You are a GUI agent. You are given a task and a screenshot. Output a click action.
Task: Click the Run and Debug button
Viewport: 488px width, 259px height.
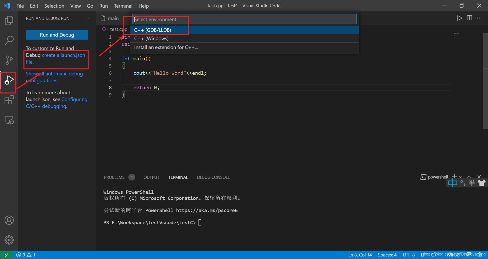pos(57,35)
